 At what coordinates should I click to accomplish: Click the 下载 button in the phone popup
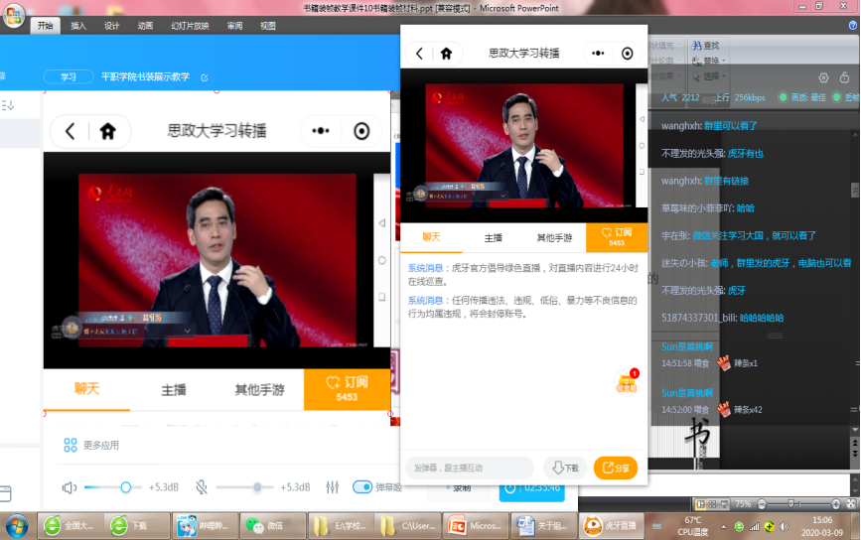(x=566, y=469)
